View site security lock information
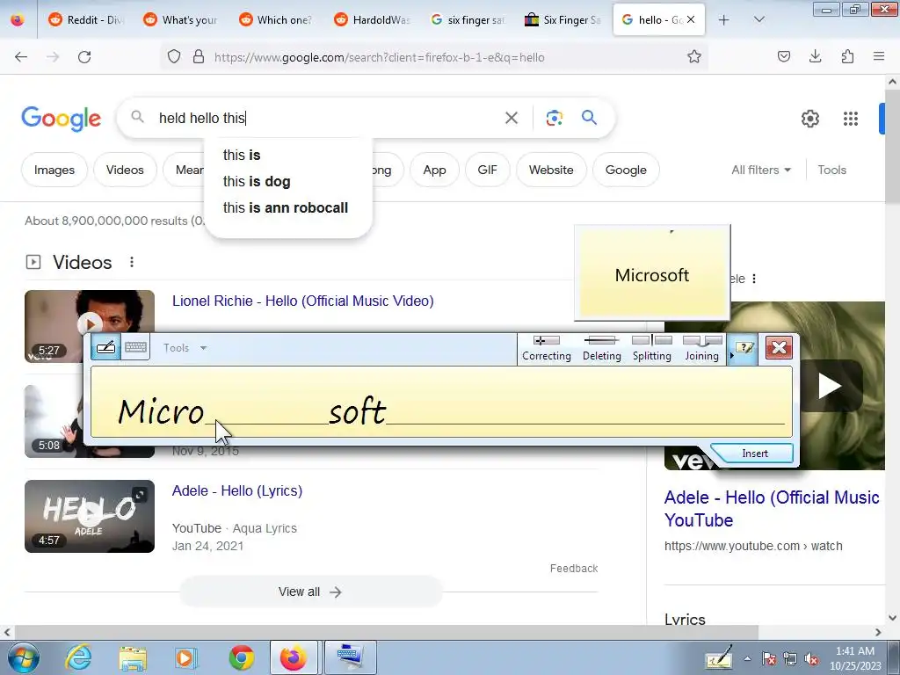The image size is (900, 675). pos(199,57)
